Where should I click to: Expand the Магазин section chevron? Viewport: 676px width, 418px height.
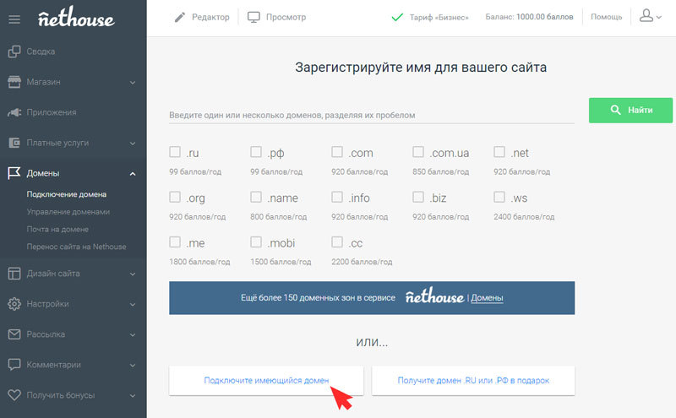point(133,82)
